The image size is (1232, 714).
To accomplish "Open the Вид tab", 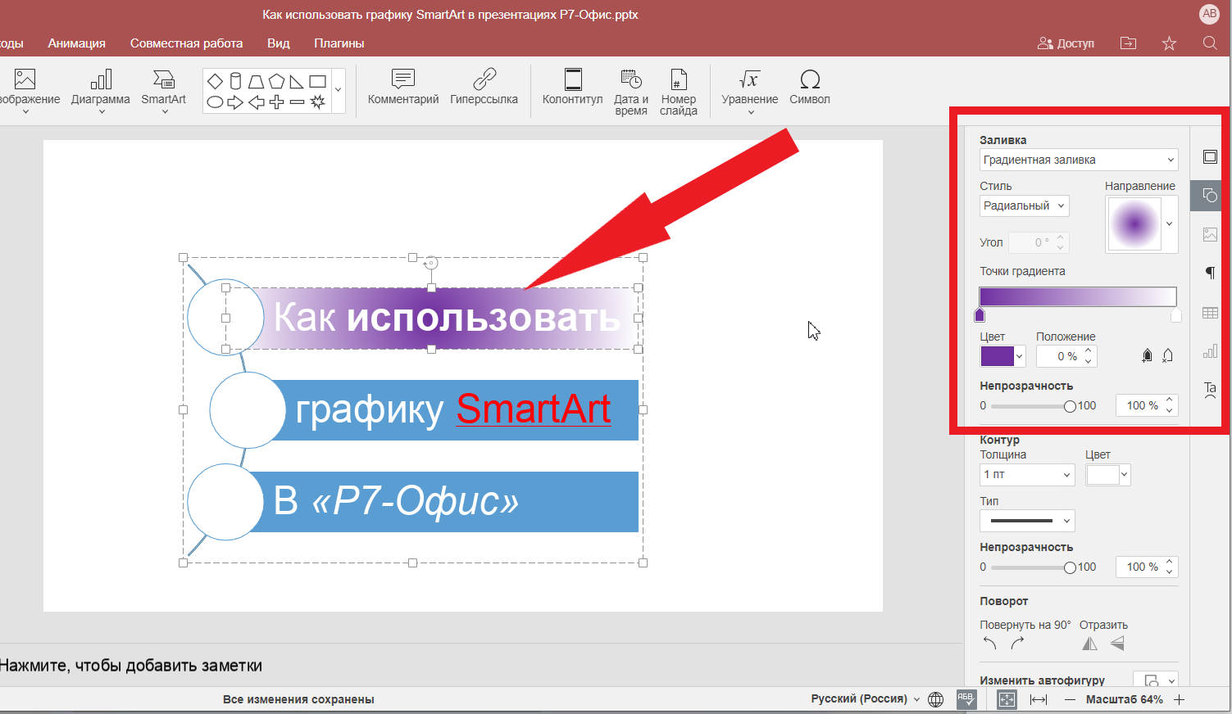I will click(279, 43).
